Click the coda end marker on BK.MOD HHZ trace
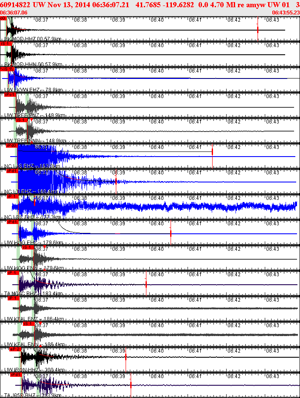 [x=258, y=29]
